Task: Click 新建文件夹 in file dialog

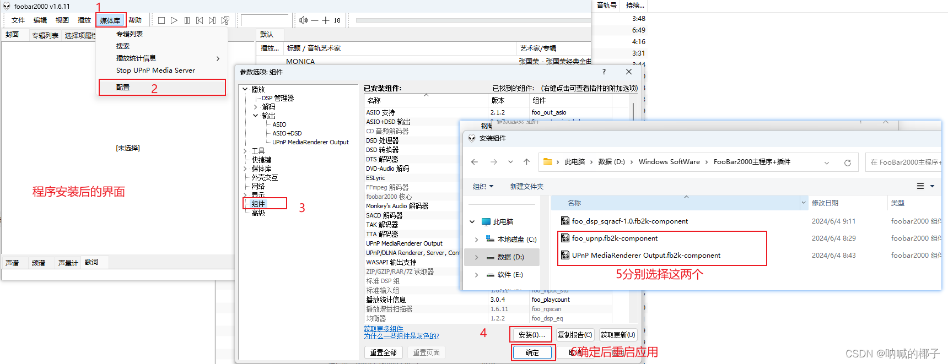Action: pyautogui.click(x=527, y=187)
